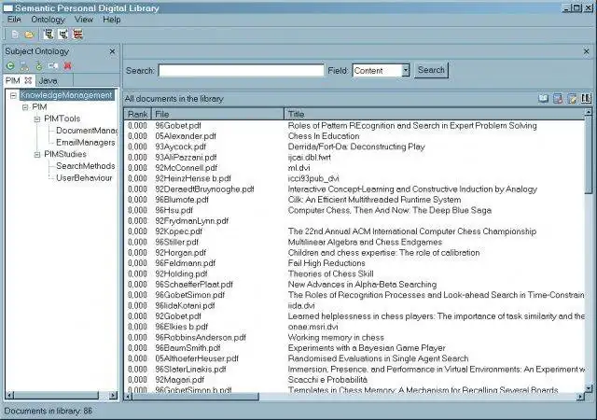Click the document with red mark icon
Image resolution: width=597 pixels, height=420 pixels.
tap(558, 99)
